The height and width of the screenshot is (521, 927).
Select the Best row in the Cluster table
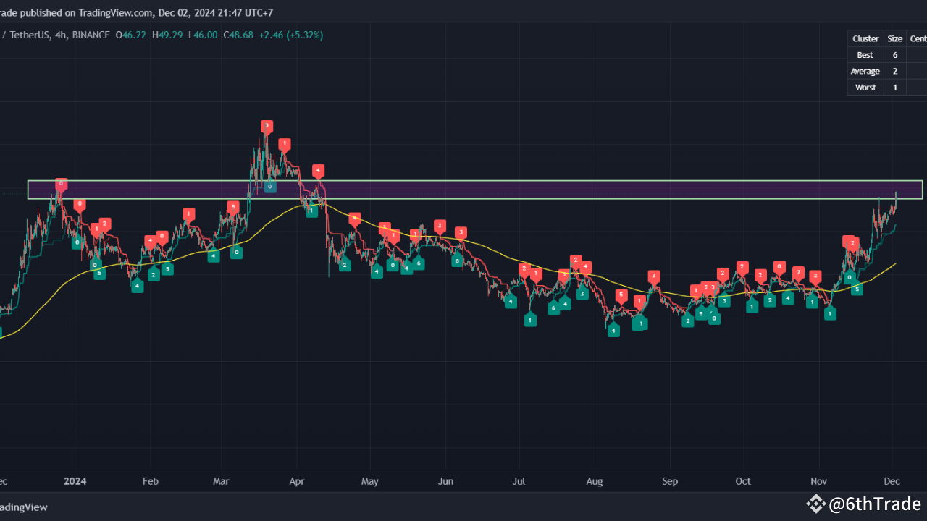865,54
